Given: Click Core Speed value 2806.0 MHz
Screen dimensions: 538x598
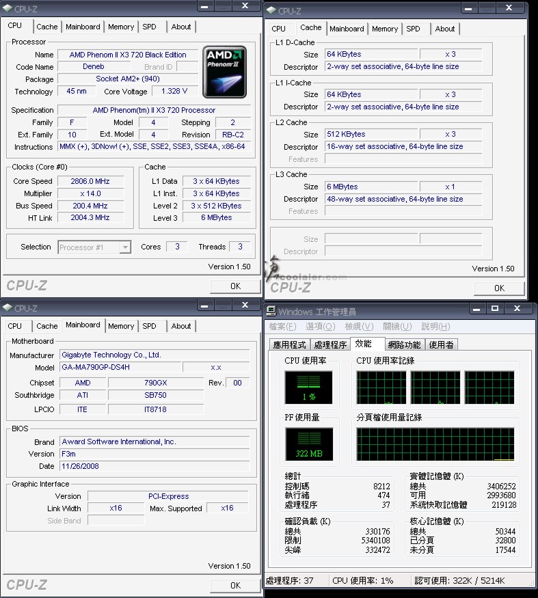Looking at the screenshot, I should pyautogui.click(x=90, y=181).
